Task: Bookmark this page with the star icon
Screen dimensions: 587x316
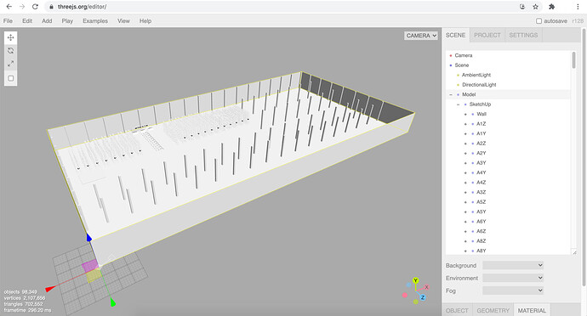Action: 536,7
